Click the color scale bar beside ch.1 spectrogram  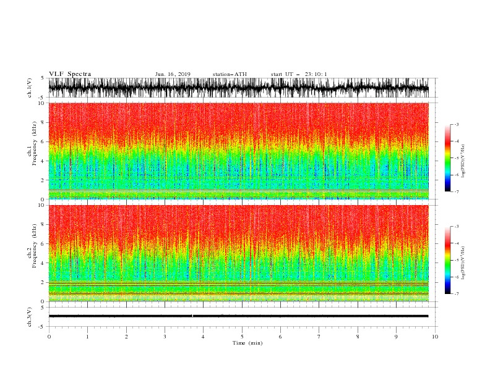(447, 157)
